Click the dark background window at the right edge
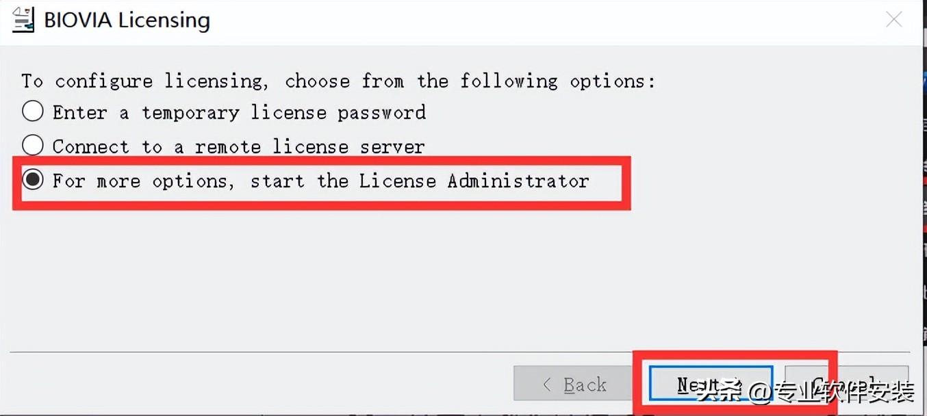The image size is (927, 416). click(923, 205)
